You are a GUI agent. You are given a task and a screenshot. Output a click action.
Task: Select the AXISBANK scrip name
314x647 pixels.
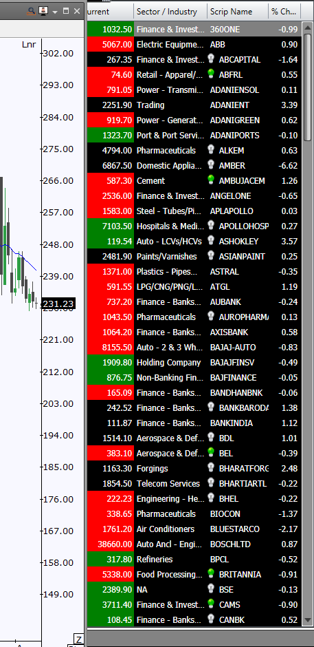pos(229,332)
